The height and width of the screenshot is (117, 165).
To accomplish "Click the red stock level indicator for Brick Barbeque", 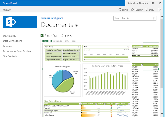I will [x=111, y=106].
